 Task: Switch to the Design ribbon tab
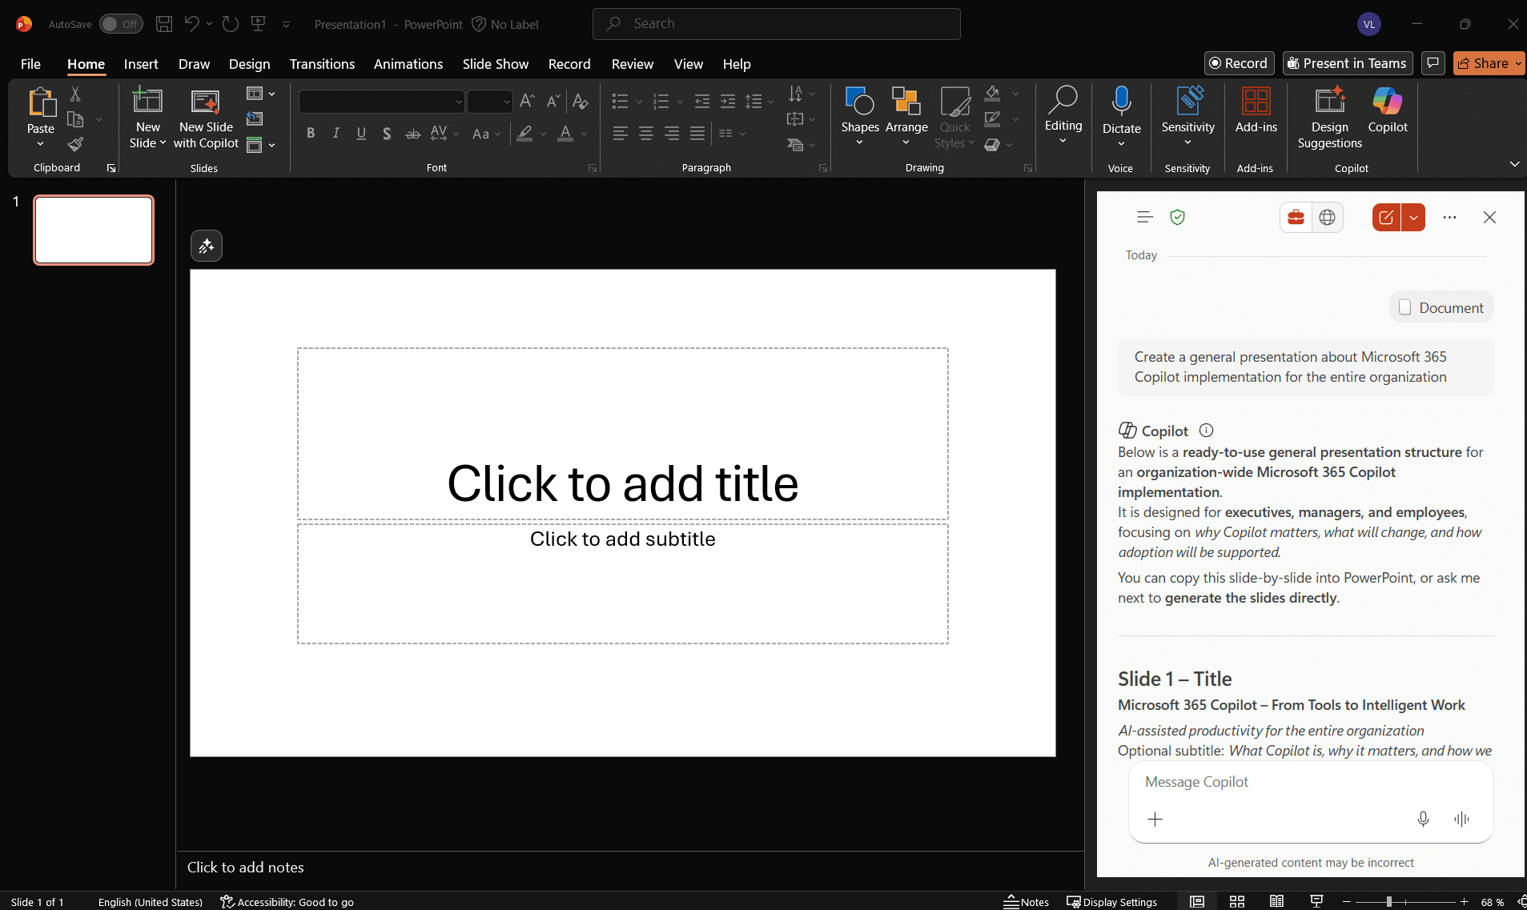[249, 64]
